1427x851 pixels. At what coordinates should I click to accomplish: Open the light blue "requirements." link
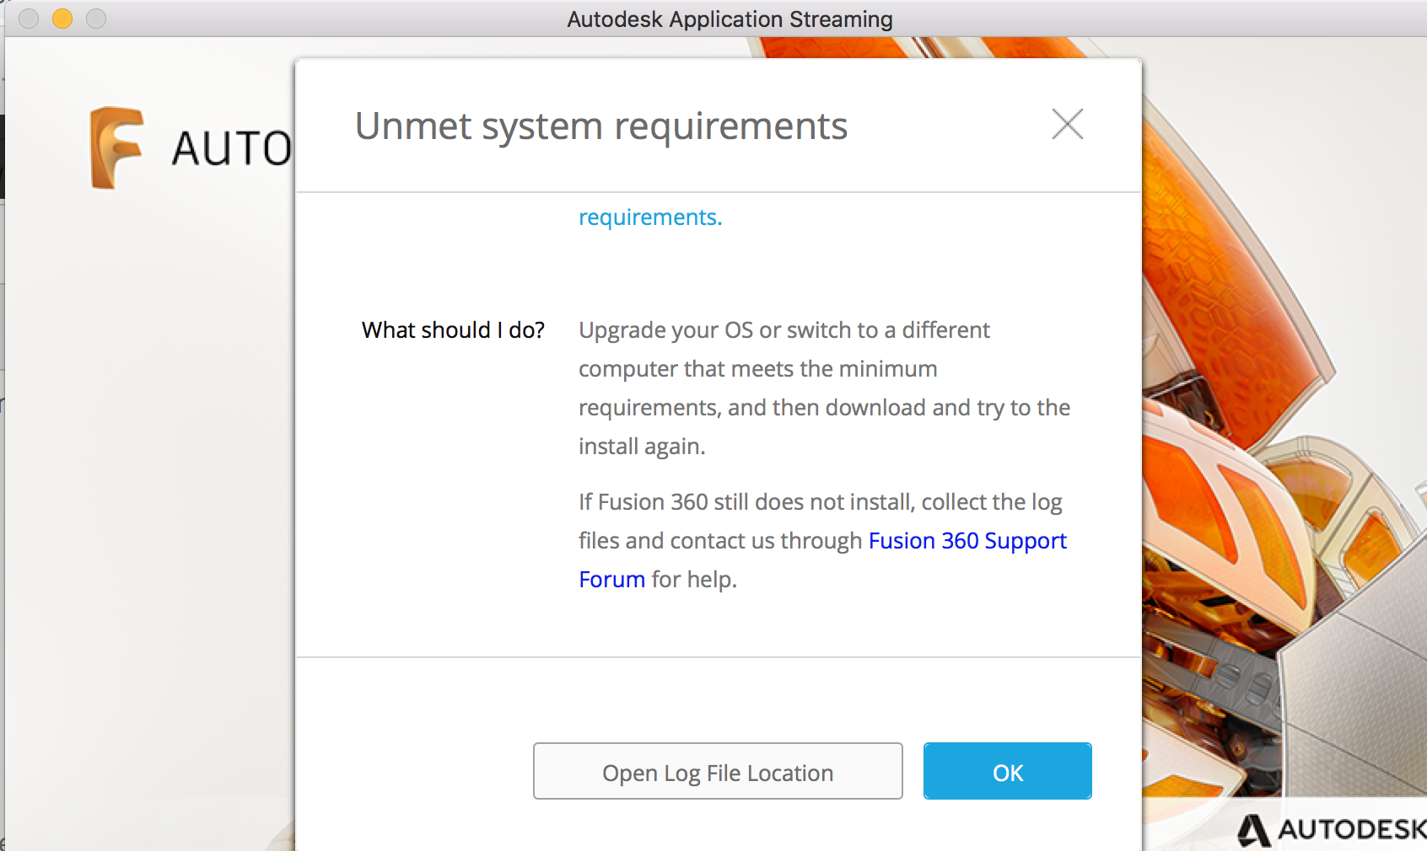[650, 217]
